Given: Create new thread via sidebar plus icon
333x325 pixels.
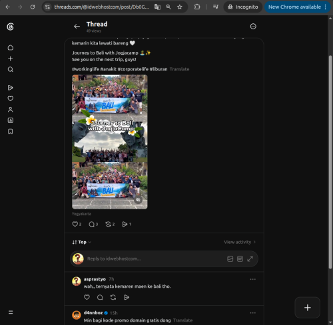Looking at the screenshot, I should pos(11,58).
